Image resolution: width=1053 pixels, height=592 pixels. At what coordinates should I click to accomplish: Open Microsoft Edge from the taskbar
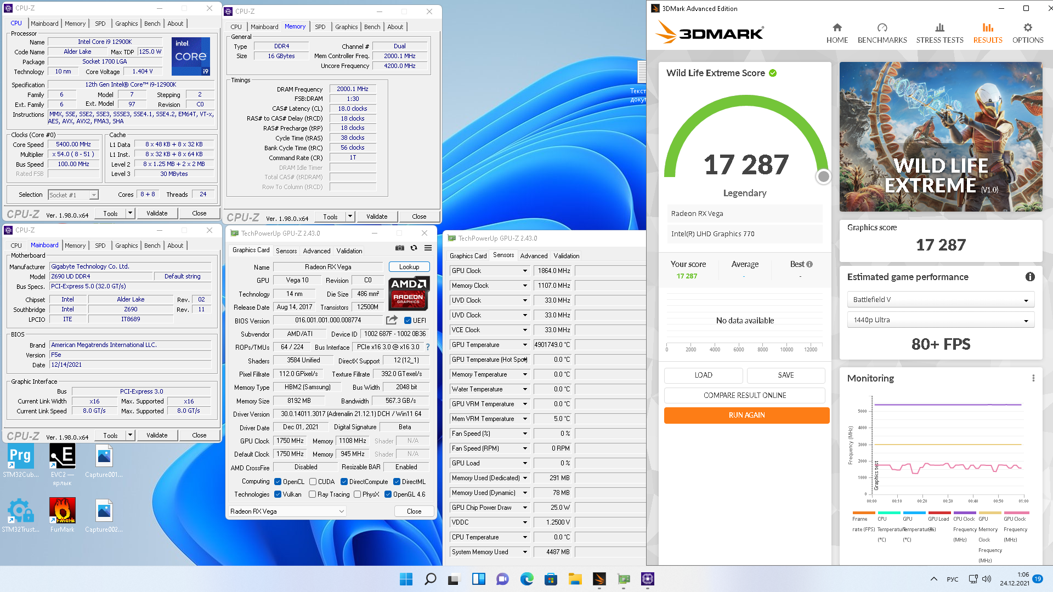pyautogui.click(x=527, y=579)
